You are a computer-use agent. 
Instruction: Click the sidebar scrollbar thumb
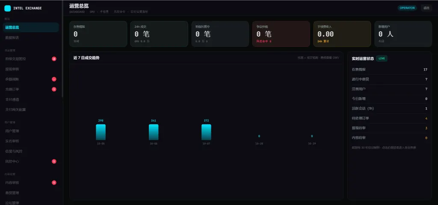tap(62, 49)
